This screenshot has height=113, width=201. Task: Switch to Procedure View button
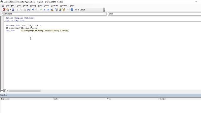[2, 91]
